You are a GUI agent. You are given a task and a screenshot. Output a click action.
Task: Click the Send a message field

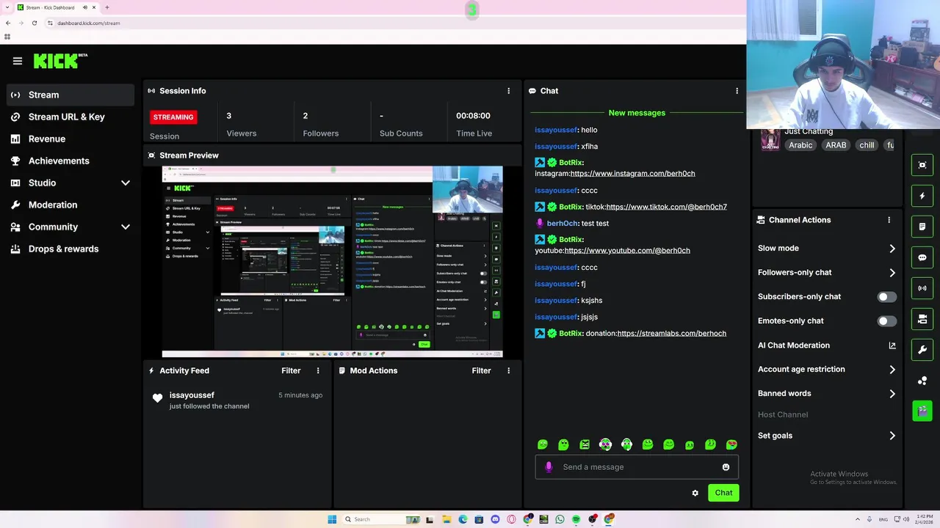coord(637,467)
